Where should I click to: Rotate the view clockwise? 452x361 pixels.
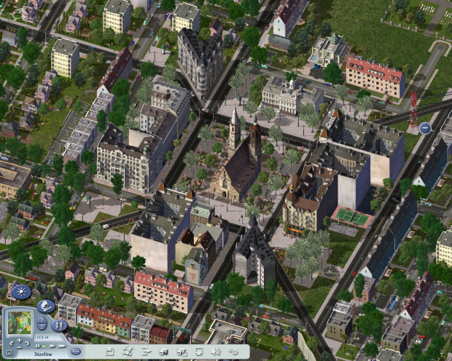(x=27, y=343)
